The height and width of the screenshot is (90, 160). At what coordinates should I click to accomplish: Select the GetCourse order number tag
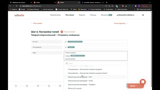coord(78,56)
